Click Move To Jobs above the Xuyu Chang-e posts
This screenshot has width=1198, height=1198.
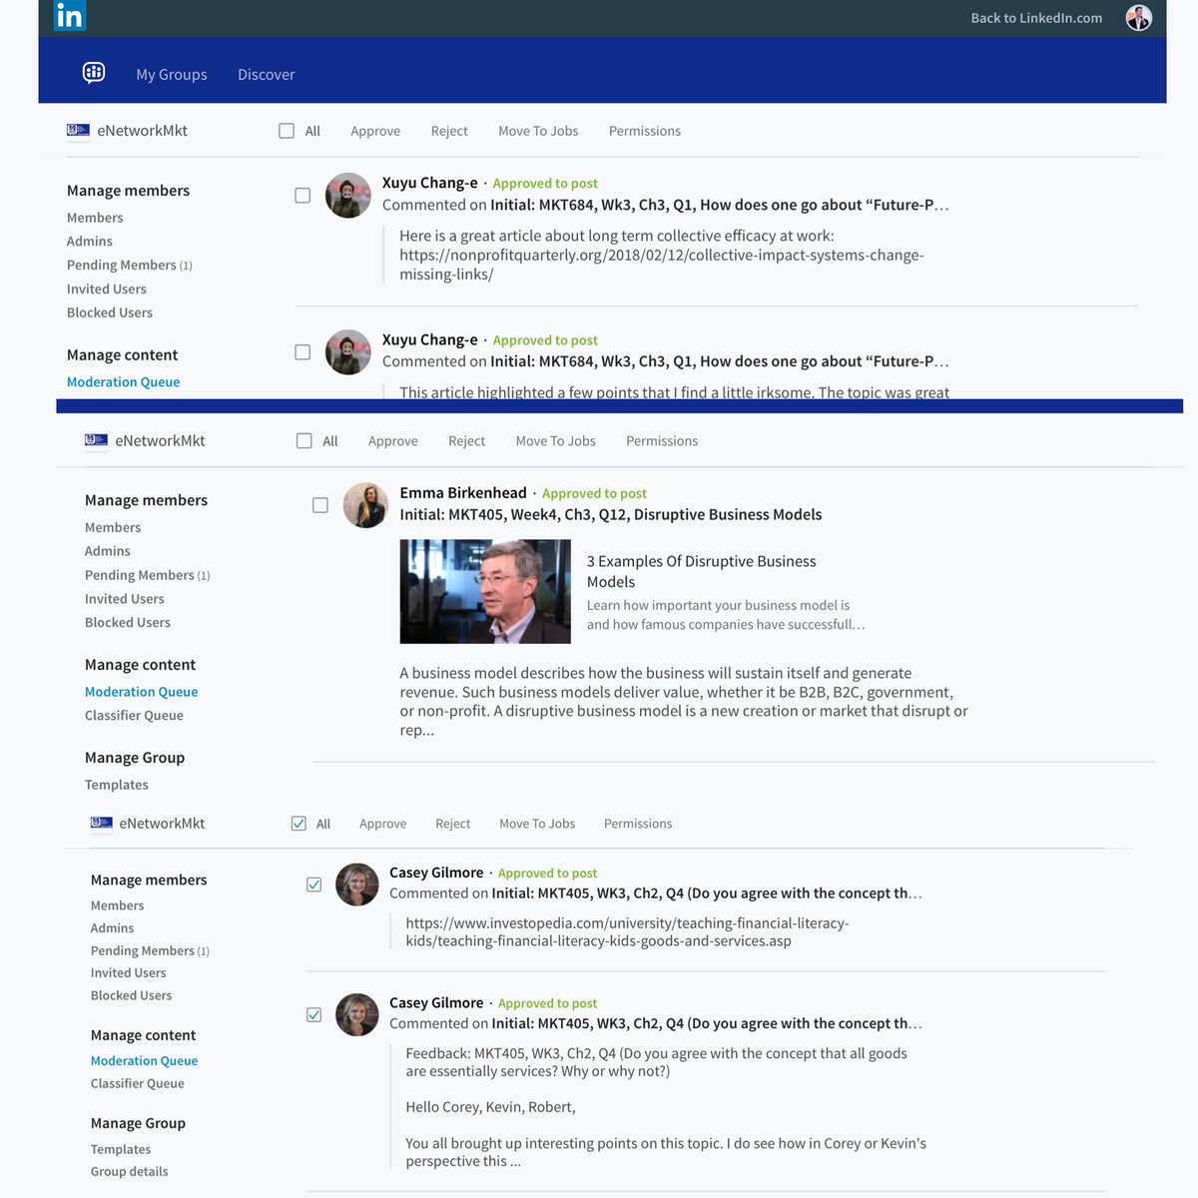tap(538, 131)
